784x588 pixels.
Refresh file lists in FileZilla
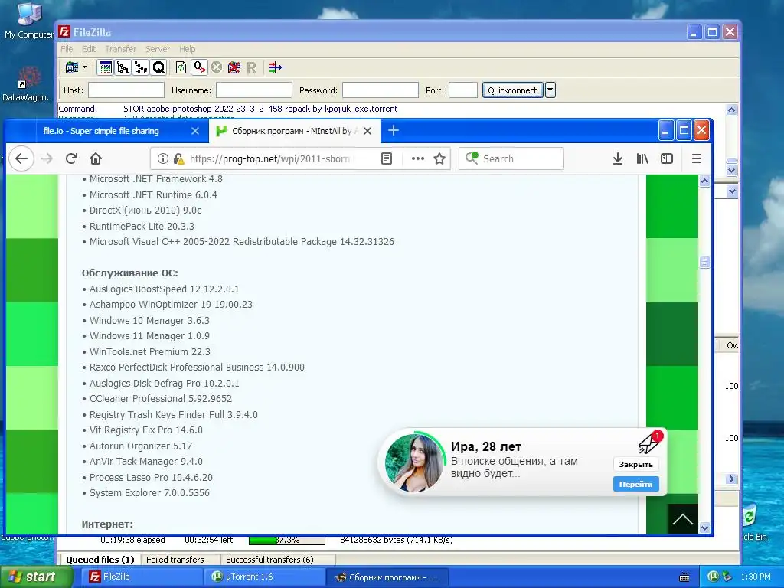[181, 67]
